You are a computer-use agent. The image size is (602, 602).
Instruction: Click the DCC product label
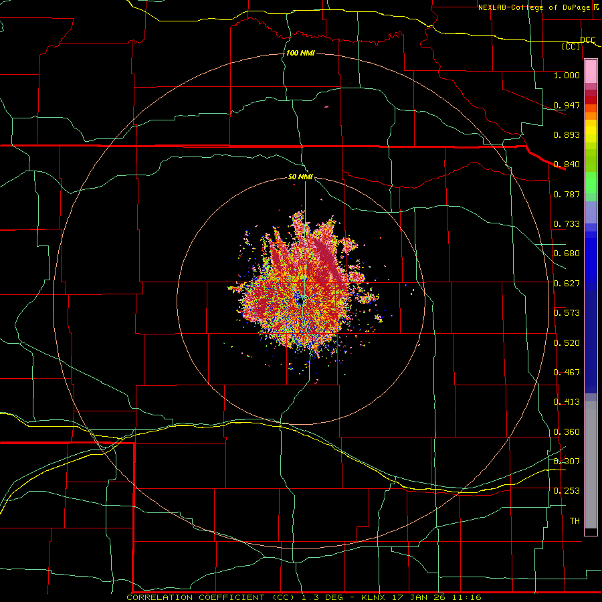[587, 39]
